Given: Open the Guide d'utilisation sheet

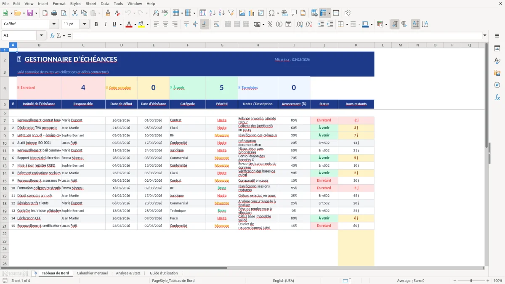Looking at the screenshot, I should point(164,273).
